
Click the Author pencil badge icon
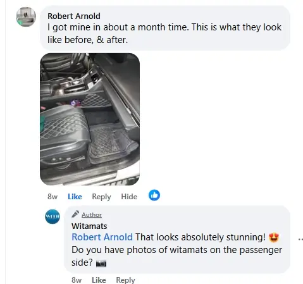click(x=75, y=214)
